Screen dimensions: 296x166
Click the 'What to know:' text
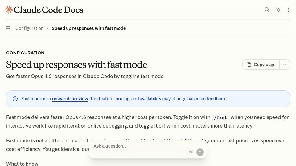[x=23, y=164]
